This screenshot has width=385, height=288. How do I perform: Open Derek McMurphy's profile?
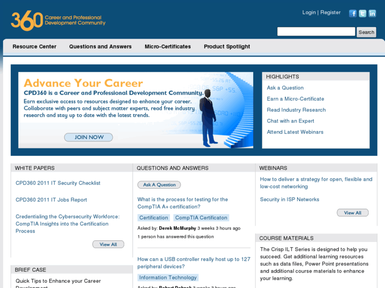pyautogui.click(x=177, y=228)
